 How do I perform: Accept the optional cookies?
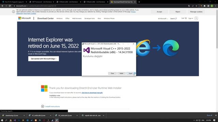click(159, 12)
